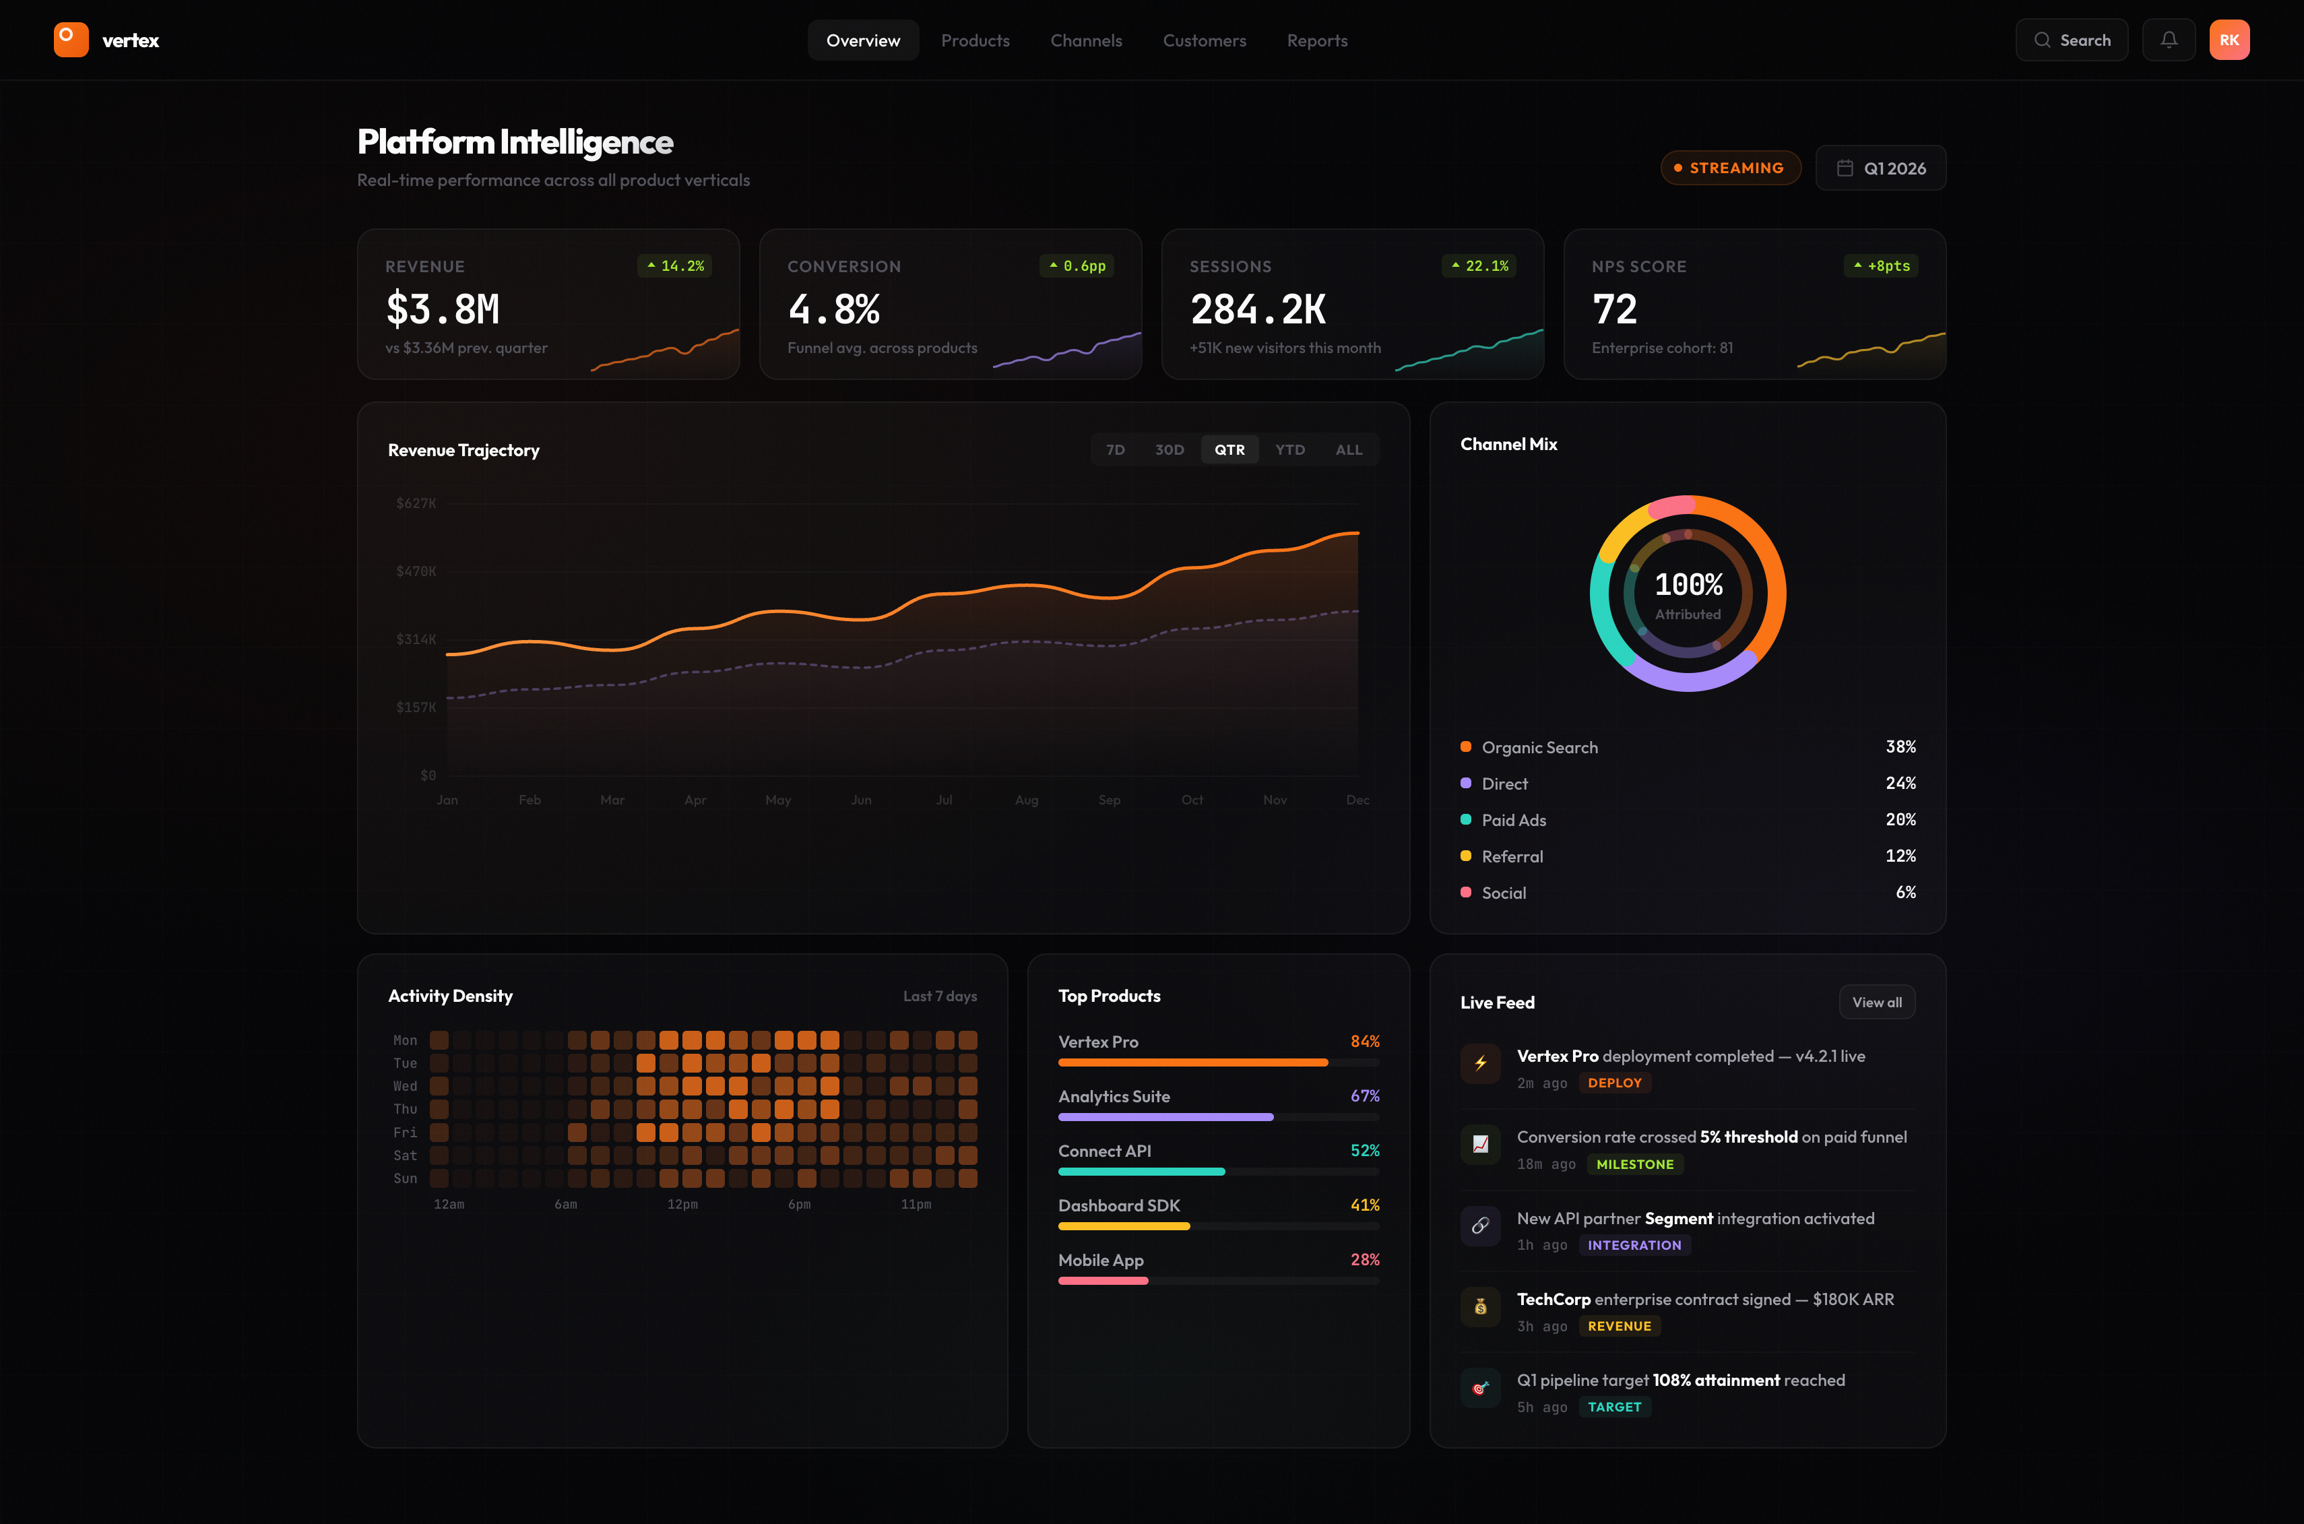
Task: Click the integration link icon on Segment event
Action: point(1480,1226)
